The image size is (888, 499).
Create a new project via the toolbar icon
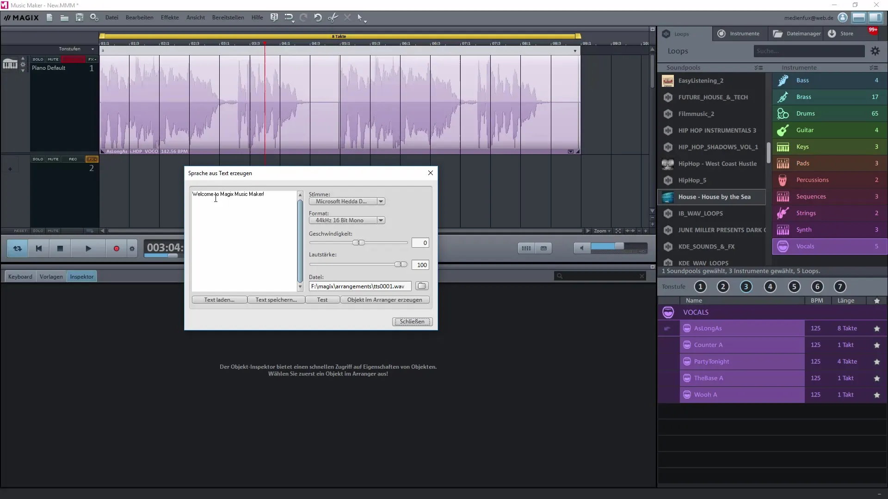(x=49, y=18)
